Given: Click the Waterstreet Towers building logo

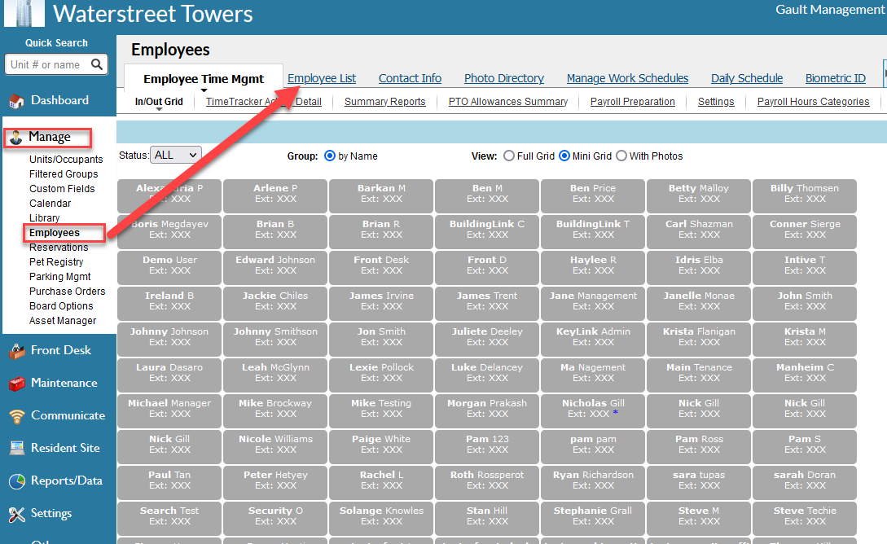Looking at the screenshot, I should coord(24,14).
